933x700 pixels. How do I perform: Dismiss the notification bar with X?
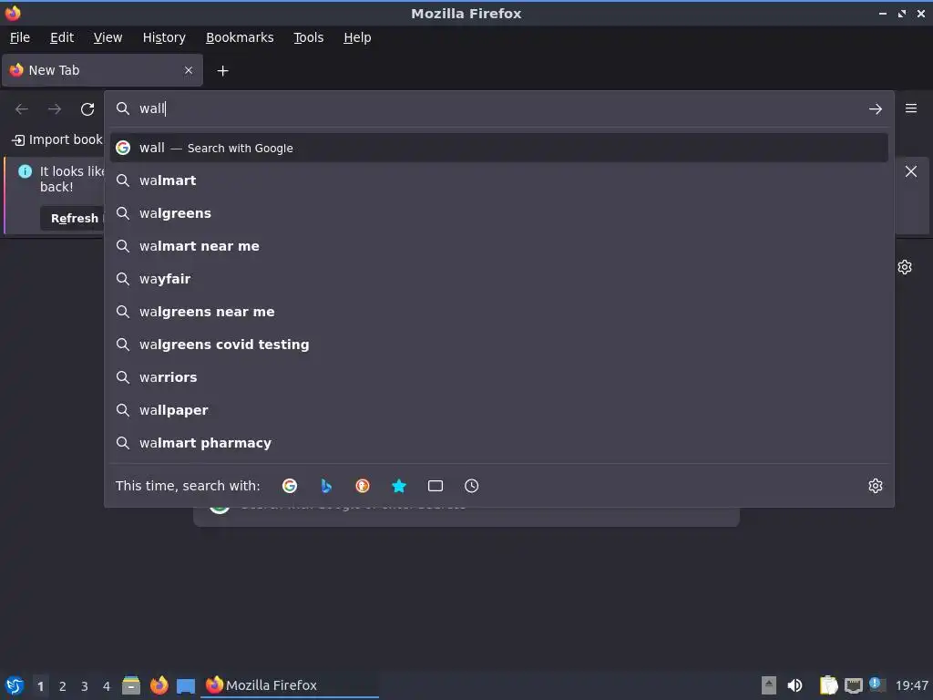coord(910,171)
